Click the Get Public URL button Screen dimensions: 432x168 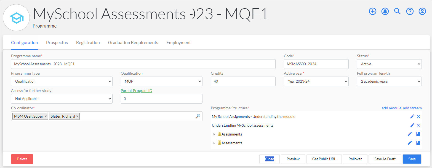[x=324, y=159]
